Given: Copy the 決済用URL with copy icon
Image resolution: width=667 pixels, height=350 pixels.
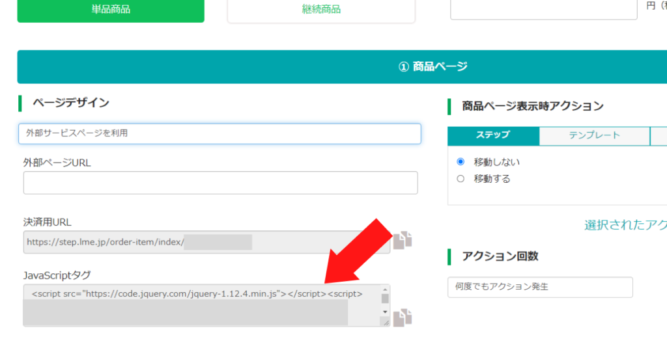Looking at the screenshot, I should pyautogui.click(x=403, y=241).
